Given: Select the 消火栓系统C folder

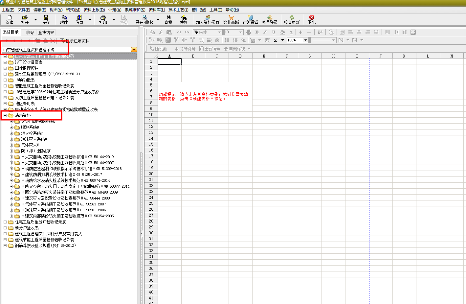Looking at the screenshot, I should pos(32,133).
